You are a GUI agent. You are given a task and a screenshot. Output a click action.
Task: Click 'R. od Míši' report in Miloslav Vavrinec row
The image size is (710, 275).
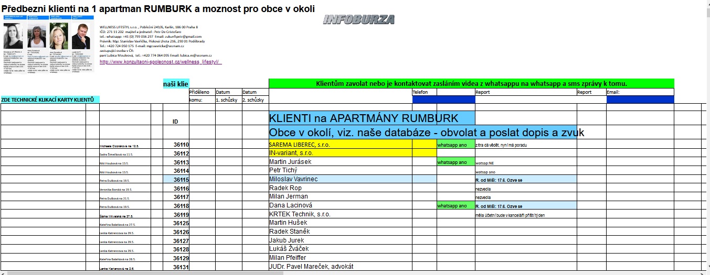pos(526,179)
